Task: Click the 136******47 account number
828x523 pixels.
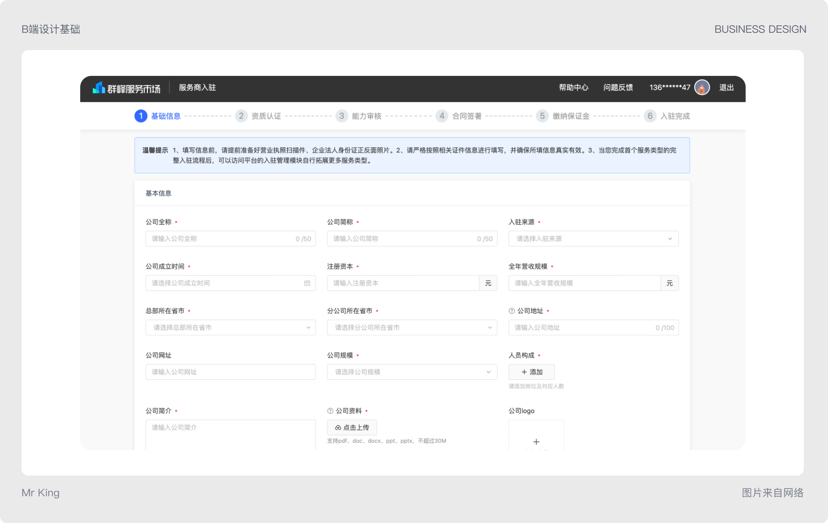Action: coord(670,88)
